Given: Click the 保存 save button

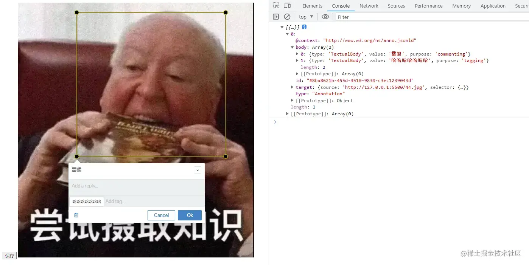Looking at the screenshot, I should coord(9,256).
